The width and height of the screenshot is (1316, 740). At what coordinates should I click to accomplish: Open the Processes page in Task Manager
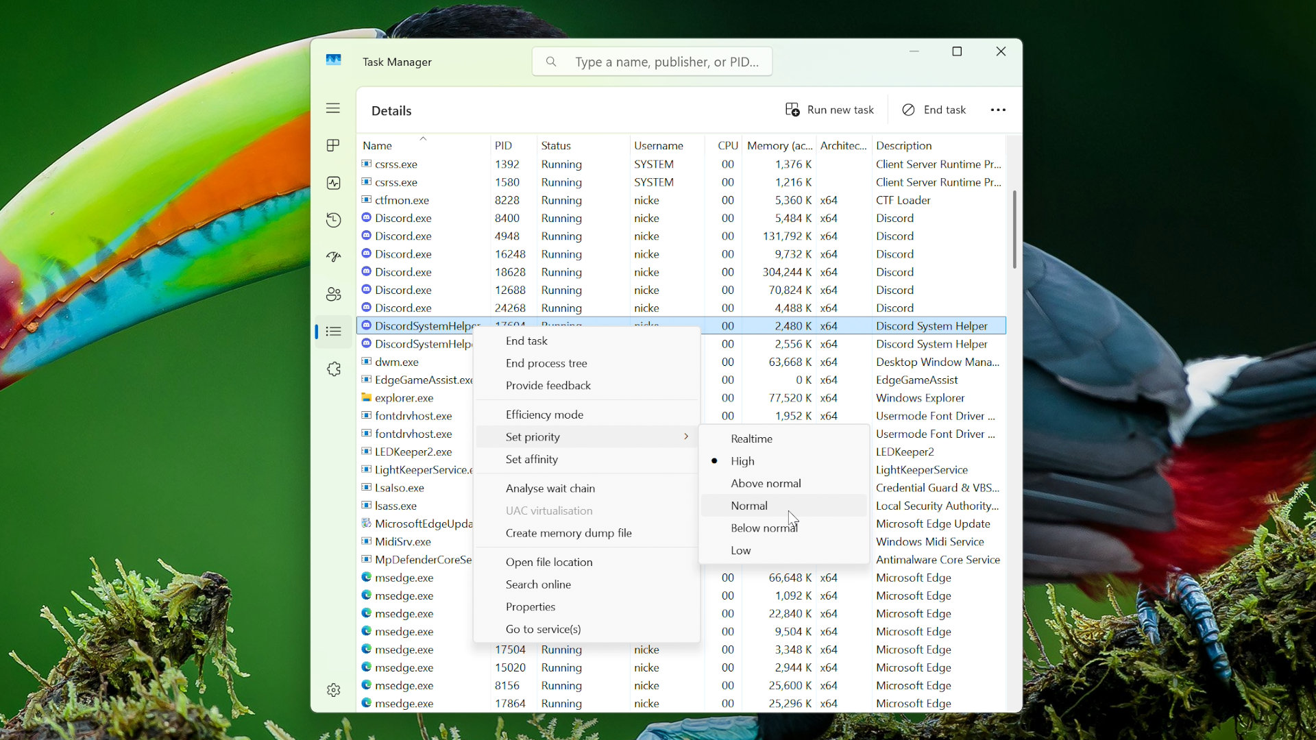(333, 145)
